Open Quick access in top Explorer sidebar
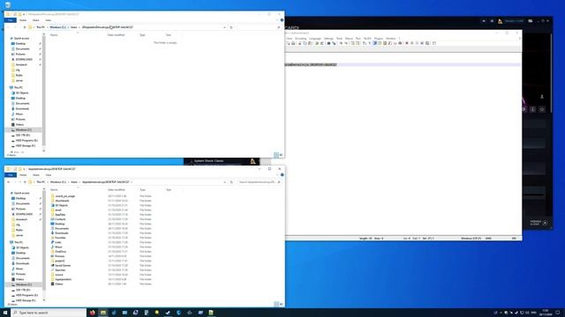Image resolution: width=565 pixels, height=317 pixels. pyautogui.click(x=21, y=39)
